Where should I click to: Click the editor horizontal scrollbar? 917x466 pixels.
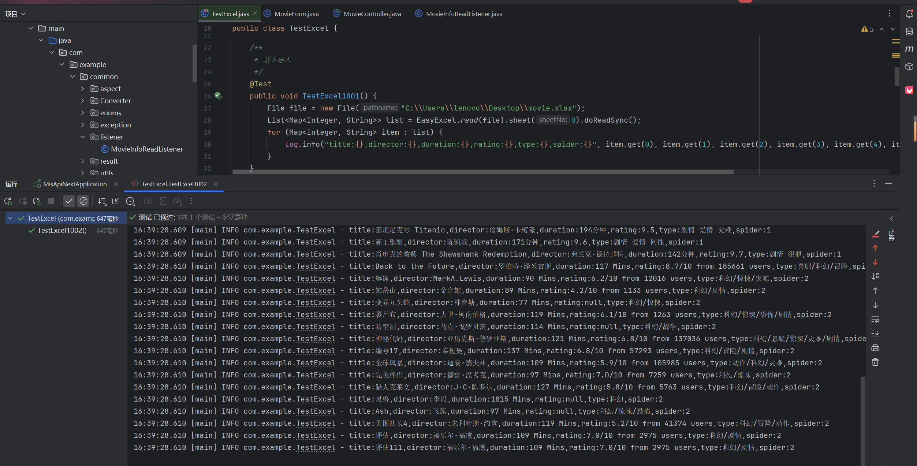tap(482, 172)
